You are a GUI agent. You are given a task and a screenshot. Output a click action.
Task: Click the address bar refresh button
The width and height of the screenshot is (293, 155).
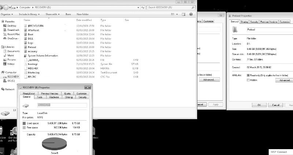tap(143, 7)
